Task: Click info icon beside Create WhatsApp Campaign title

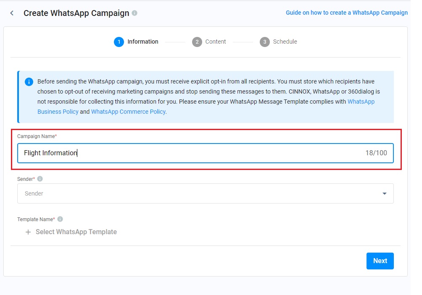Action: click(135, 13)
